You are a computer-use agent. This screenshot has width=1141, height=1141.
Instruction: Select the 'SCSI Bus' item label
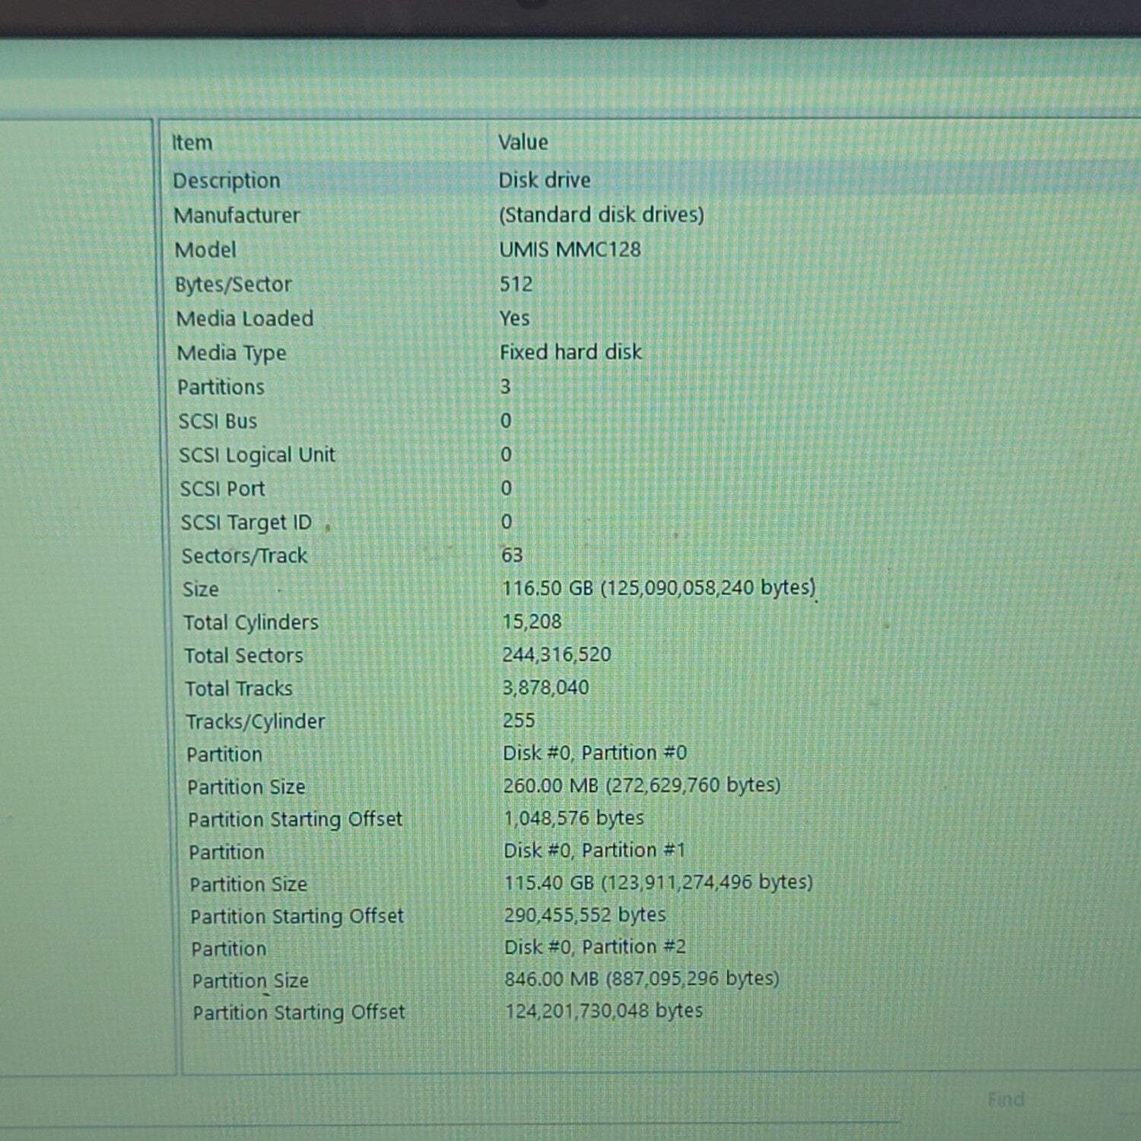(218, 421)
